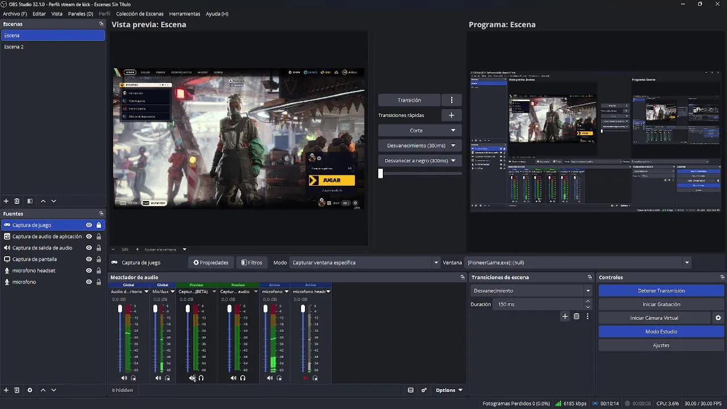The width and height of the screenshot is (727, 409).
Task: Pop out the Controles dock
Action: click(722, 277)
